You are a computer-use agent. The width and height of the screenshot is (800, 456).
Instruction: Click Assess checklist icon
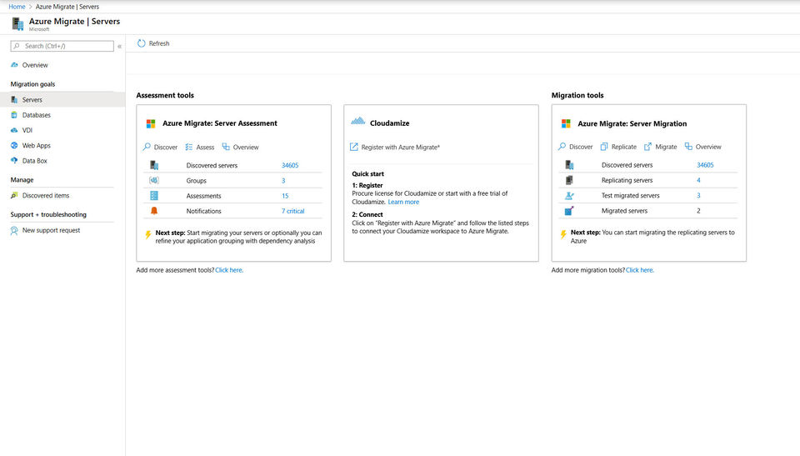[189, 147]
